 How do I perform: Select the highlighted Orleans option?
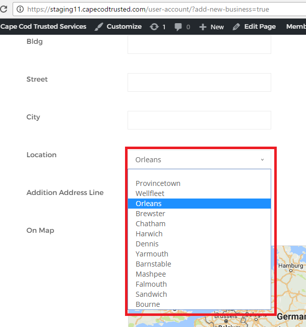pyautogui.click(x=149, y=204)
